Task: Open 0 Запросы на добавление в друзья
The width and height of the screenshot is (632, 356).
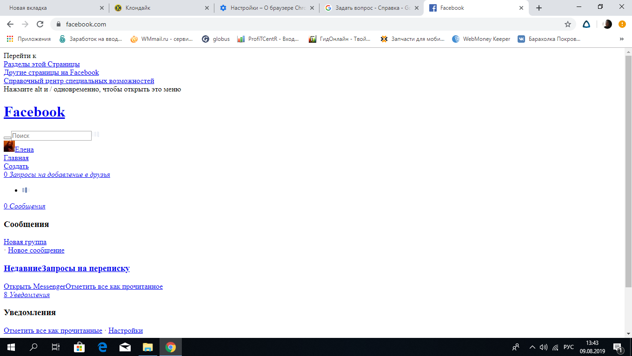Action: [57, 175]
